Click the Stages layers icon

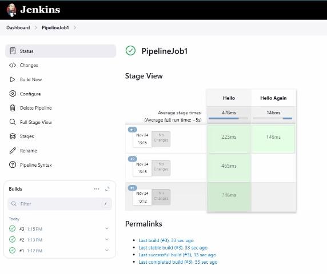13,136
